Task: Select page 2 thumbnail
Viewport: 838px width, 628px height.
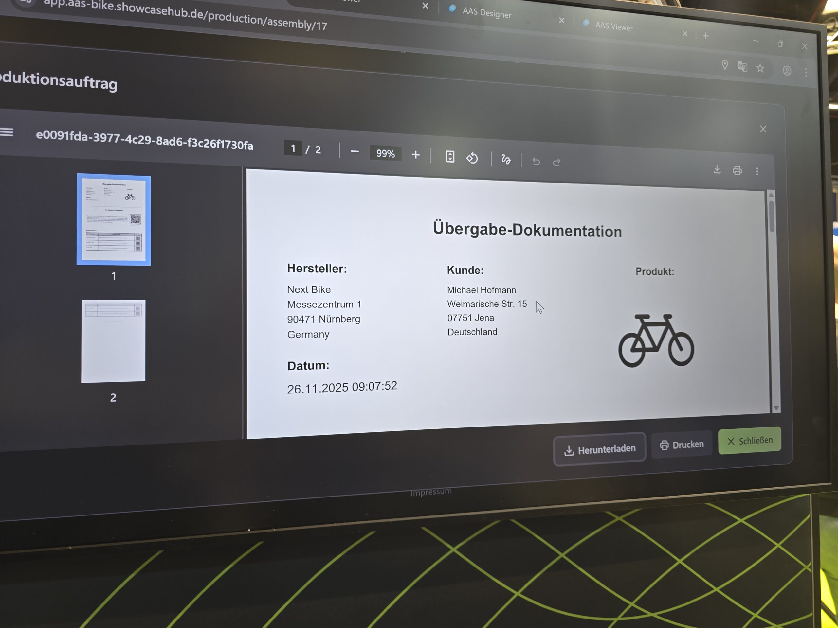Action: click(x=113, y=341)
